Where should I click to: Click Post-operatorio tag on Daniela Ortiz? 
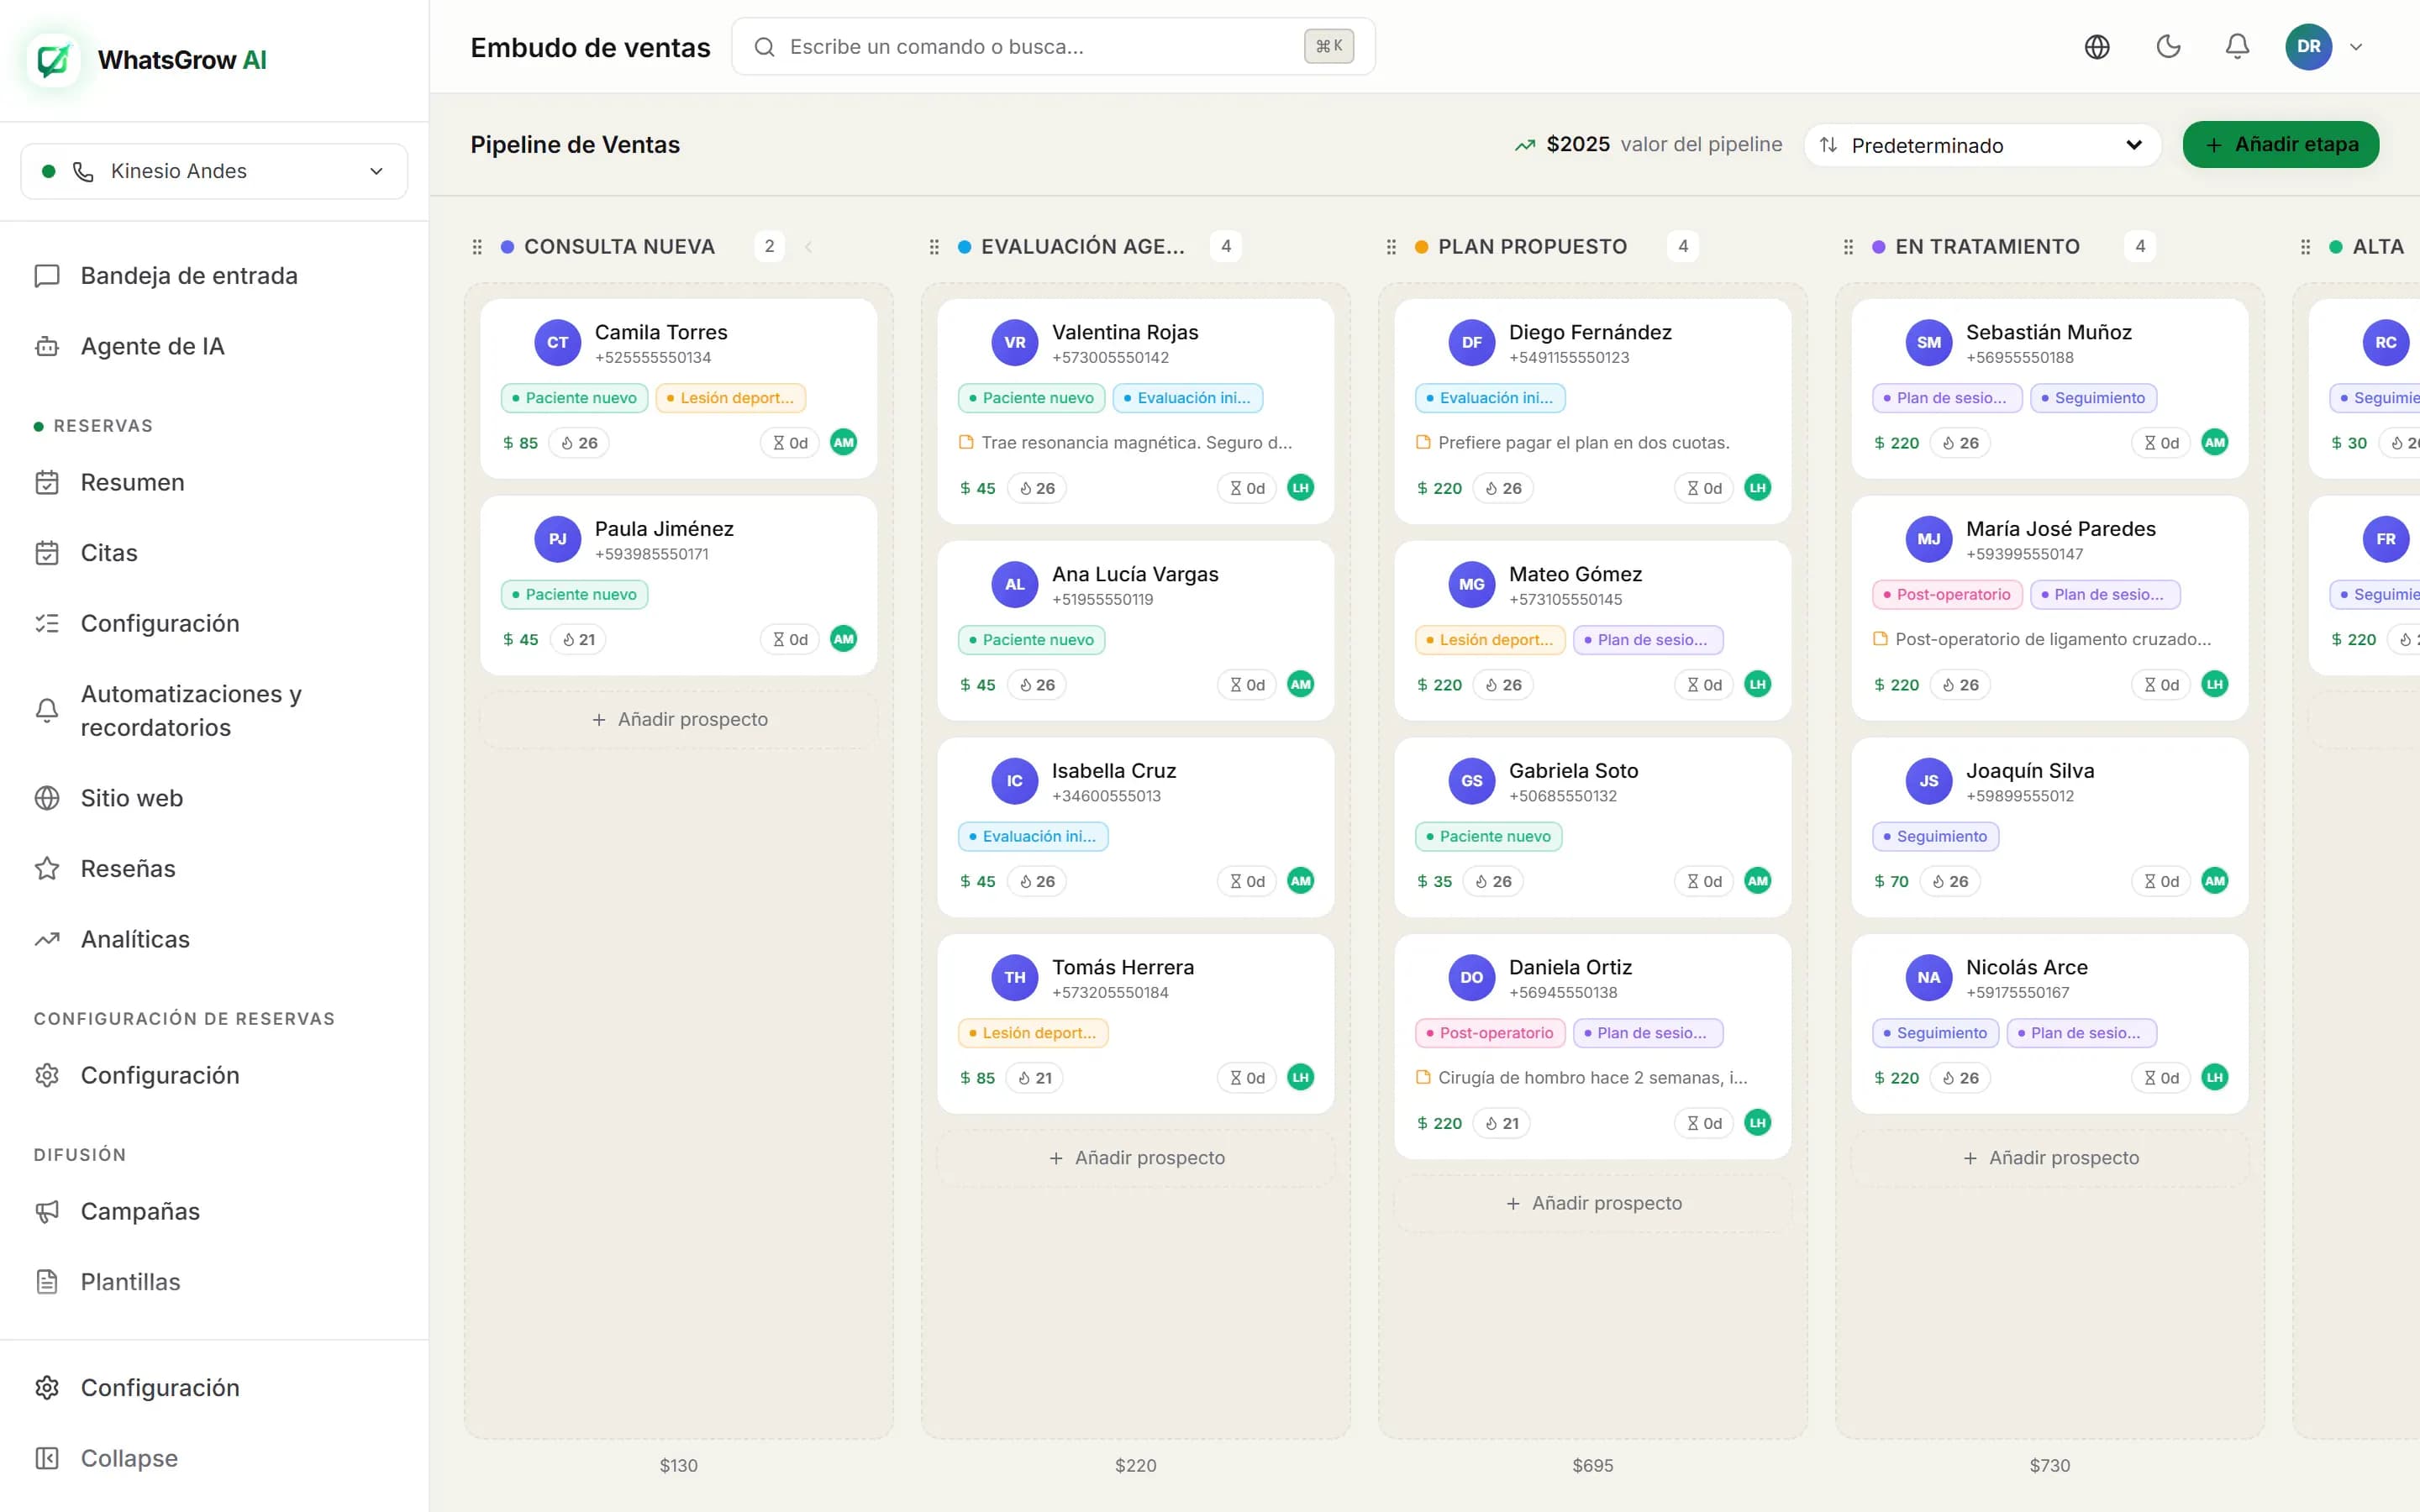coord(1490,1033)
